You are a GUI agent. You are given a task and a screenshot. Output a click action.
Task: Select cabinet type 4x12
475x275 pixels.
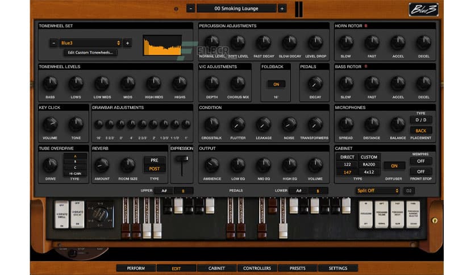369,172
